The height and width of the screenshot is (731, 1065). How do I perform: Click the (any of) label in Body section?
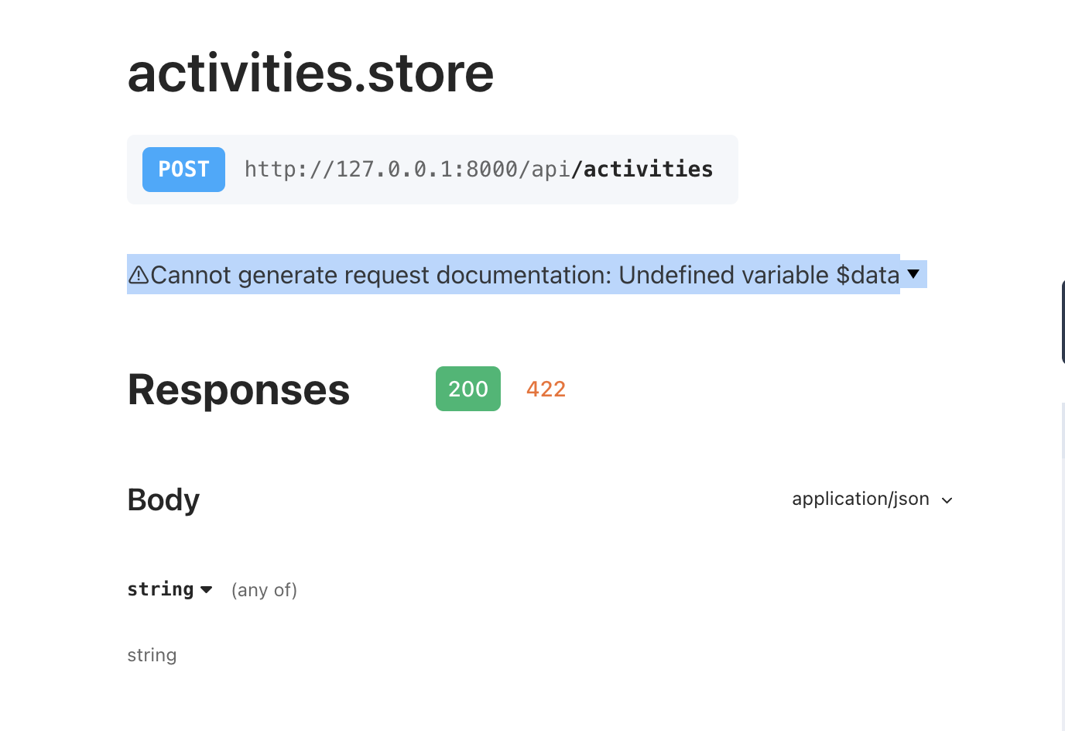point(263,589)
